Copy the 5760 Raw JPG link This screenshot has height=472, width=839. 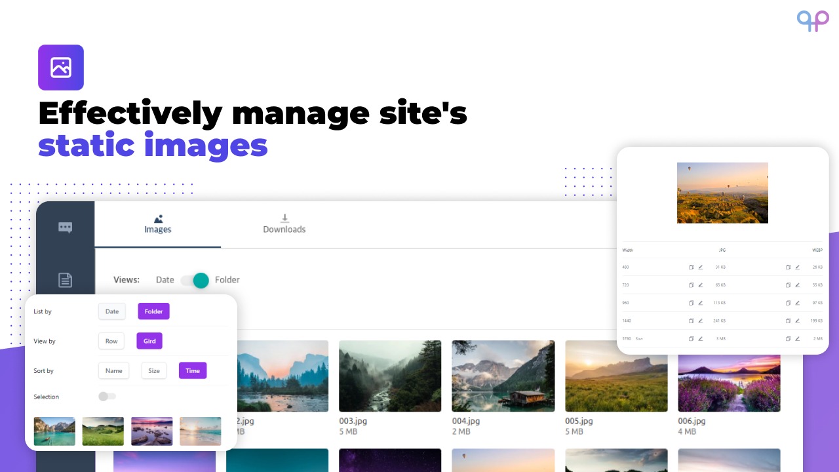coord(691,338)
